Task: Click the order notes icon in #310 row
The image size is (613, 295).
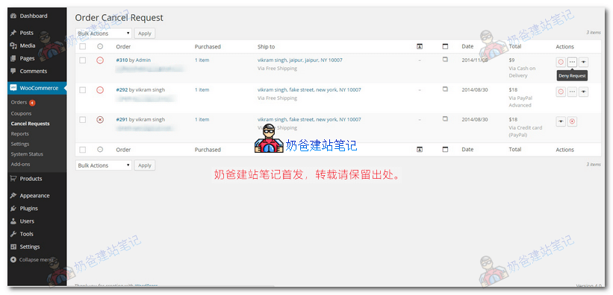Action: tap(445, 60)
